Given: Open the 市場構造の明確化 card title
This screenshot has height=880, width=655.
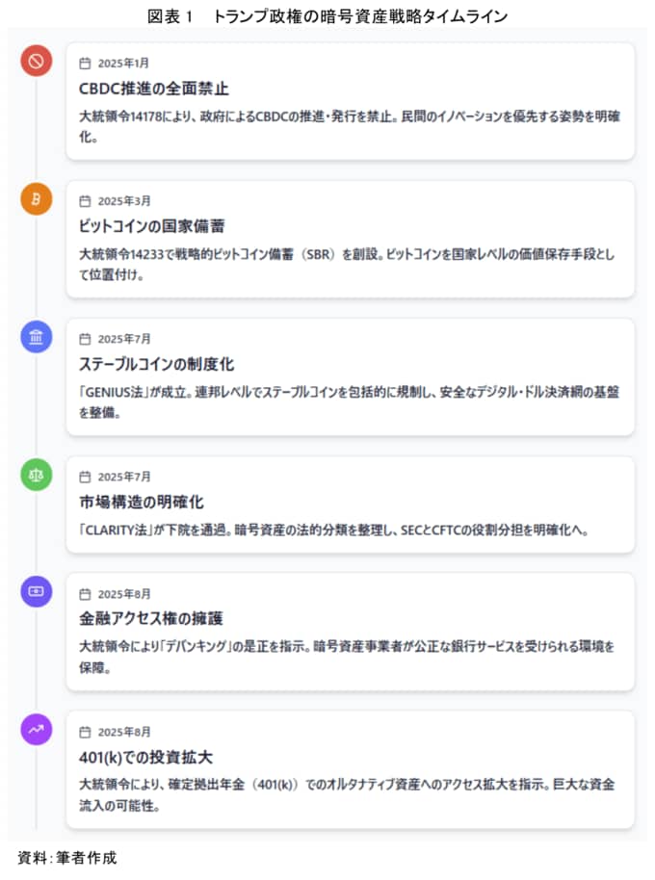Looking at the screenshot, I should [142, 503].
